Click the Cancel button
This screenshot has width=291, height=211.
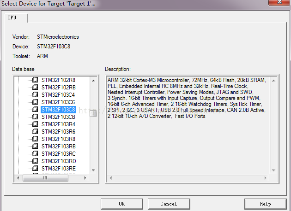pos(169,204)
